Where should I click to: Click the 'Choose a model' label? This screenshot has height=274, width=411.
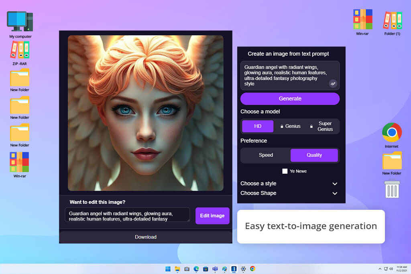pos(260,112)
